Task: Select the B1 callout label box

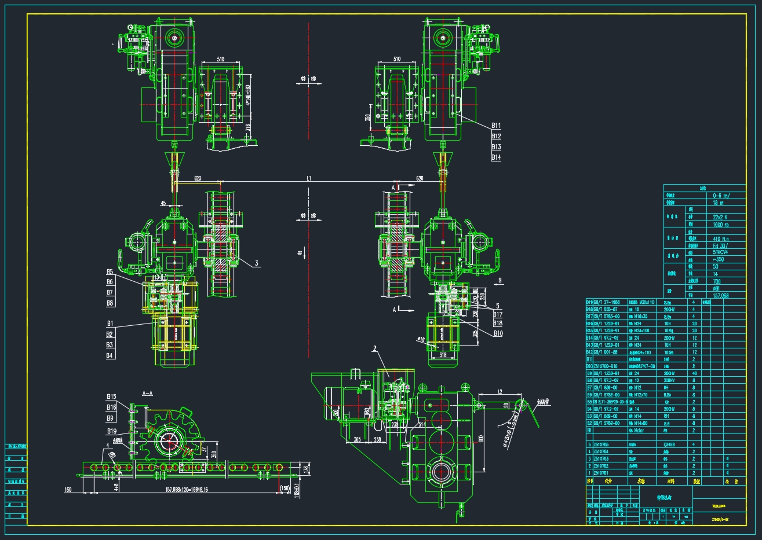Action: coord(110,324)
